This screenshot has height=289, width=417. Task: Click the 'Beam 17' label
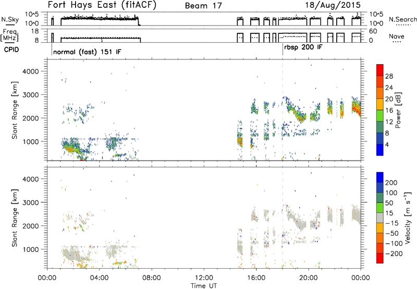tap(203, 6)
